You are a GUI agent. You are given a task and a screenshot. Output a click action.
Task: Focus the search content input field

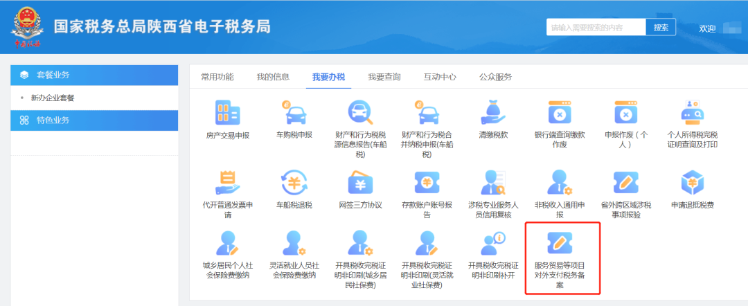[x=596, y=27]
